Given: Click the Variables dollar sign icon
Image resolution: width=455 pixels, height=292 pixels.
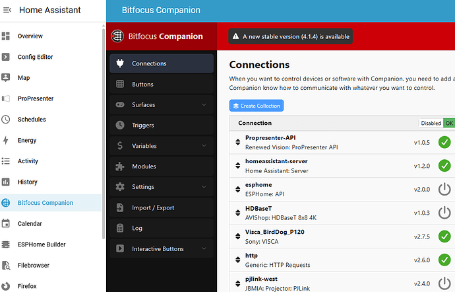Looking at the screenshot, I should coord(120,146).
